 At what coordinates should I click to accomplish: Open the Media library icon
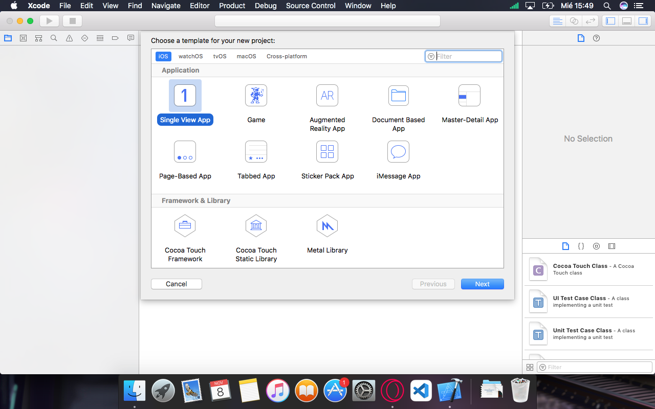pos(612,246)
